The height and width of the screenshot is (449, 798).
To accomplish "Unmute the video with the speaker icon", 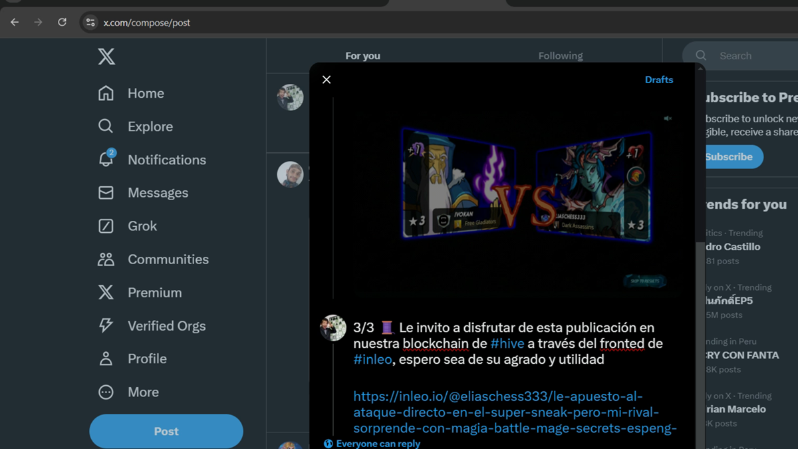I will [668, 118].
